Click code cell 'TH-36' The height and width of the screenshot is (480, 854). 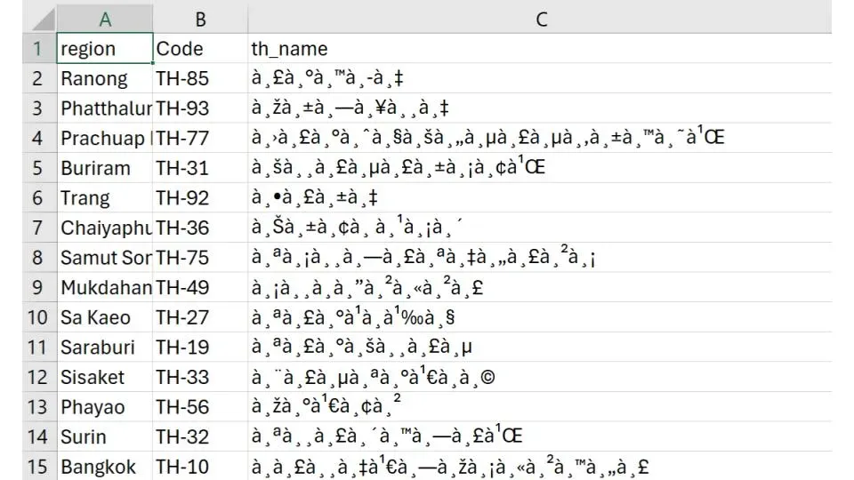point(200,228)
